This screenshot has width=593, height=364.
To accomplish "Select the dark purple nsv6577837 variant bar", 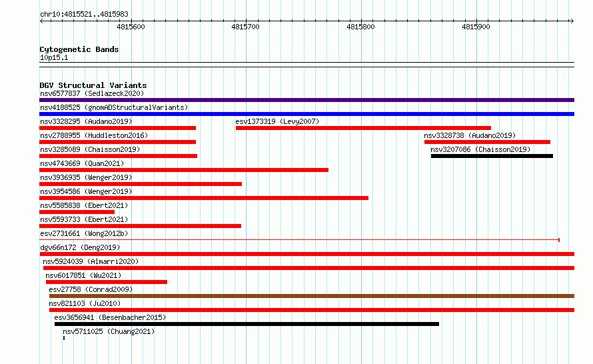I will [x=306, y=100].
